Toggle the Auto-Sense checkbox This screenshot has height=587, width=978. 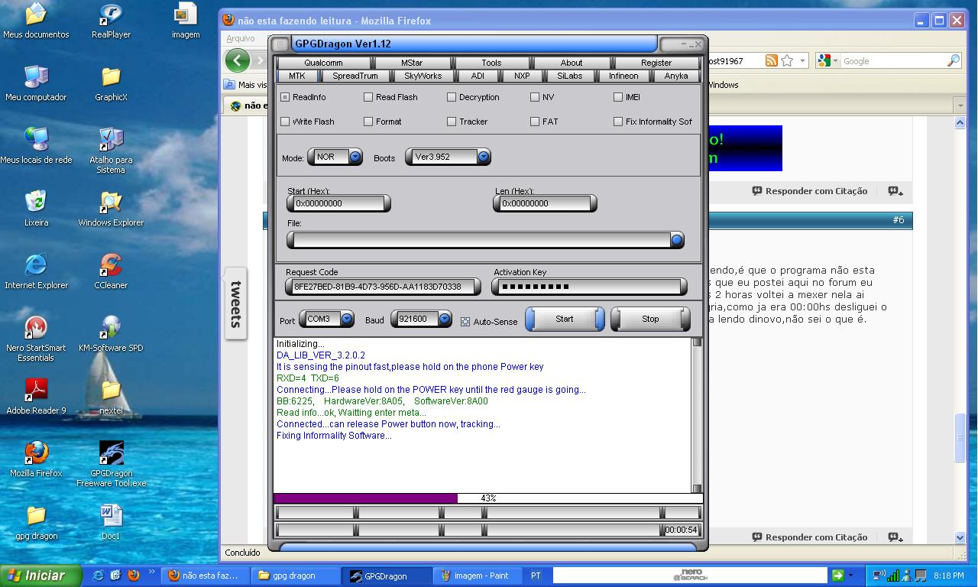pyautogui.click(x=465, y=322)
